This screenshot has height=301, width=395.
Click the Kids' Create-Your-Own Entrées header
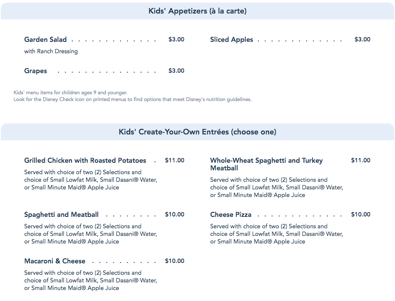[197, 132]
